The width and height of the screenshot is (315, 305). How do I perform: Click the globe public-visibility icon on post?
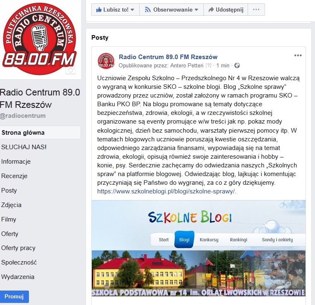(x=237, y=65)
